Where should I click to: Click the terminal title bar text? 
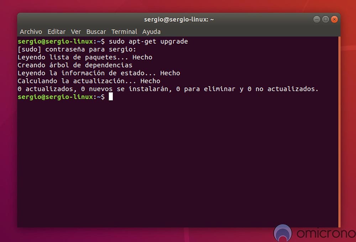(x=179, y=19)
